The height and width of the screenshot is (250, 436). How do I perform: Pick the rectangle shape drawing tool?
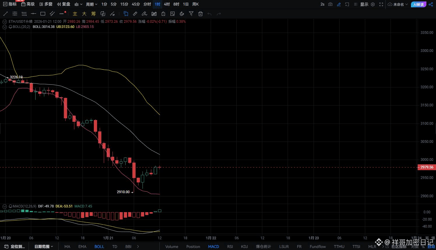[x=43, y=14]
